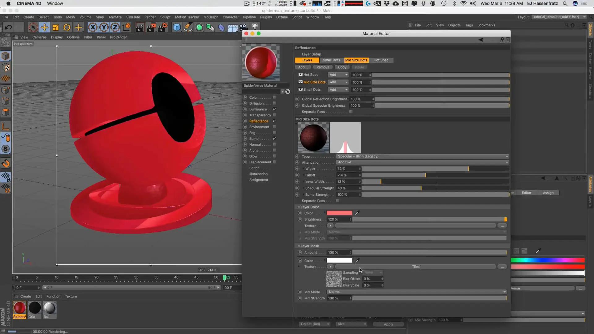The height and width of the screenshot is (334, 594).
Task: Toggle Y axis lock
Action: [x=104, y=27]
